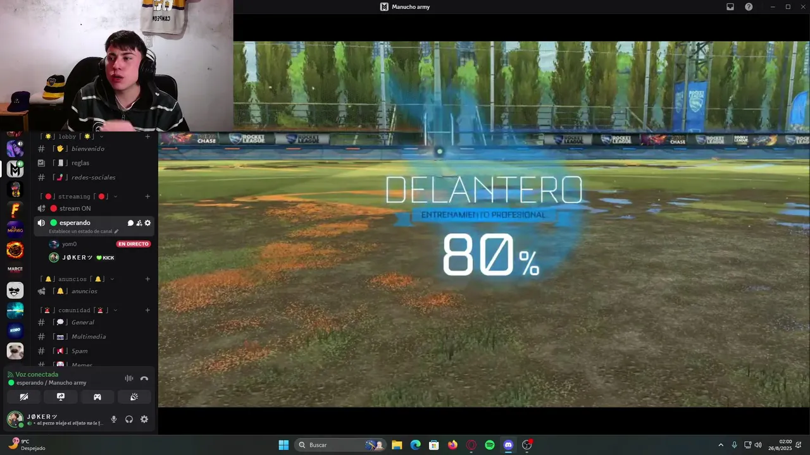The image size is (810, 455).
Task: Open volume control in system tray
Action: click(758, 445)
